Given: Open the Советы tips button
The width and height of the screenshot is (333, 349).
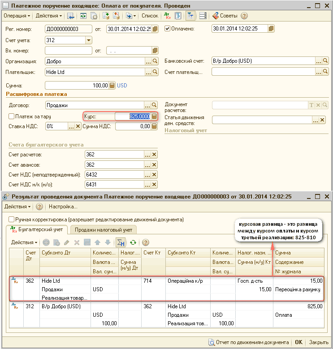Looking at the screenshot, I should coord(225,16).
